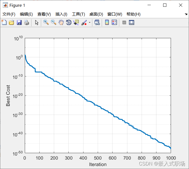Viewport: 189px width, 169px height.
Task: Click the blue convergence curve line
Action: 98,106
